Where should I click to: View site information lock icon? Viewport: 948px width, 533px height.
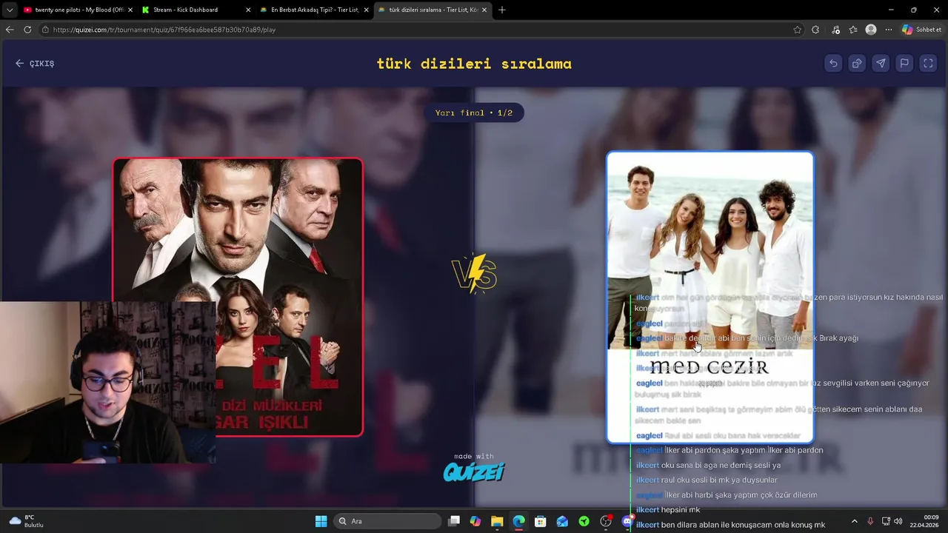tap(45, 30)
